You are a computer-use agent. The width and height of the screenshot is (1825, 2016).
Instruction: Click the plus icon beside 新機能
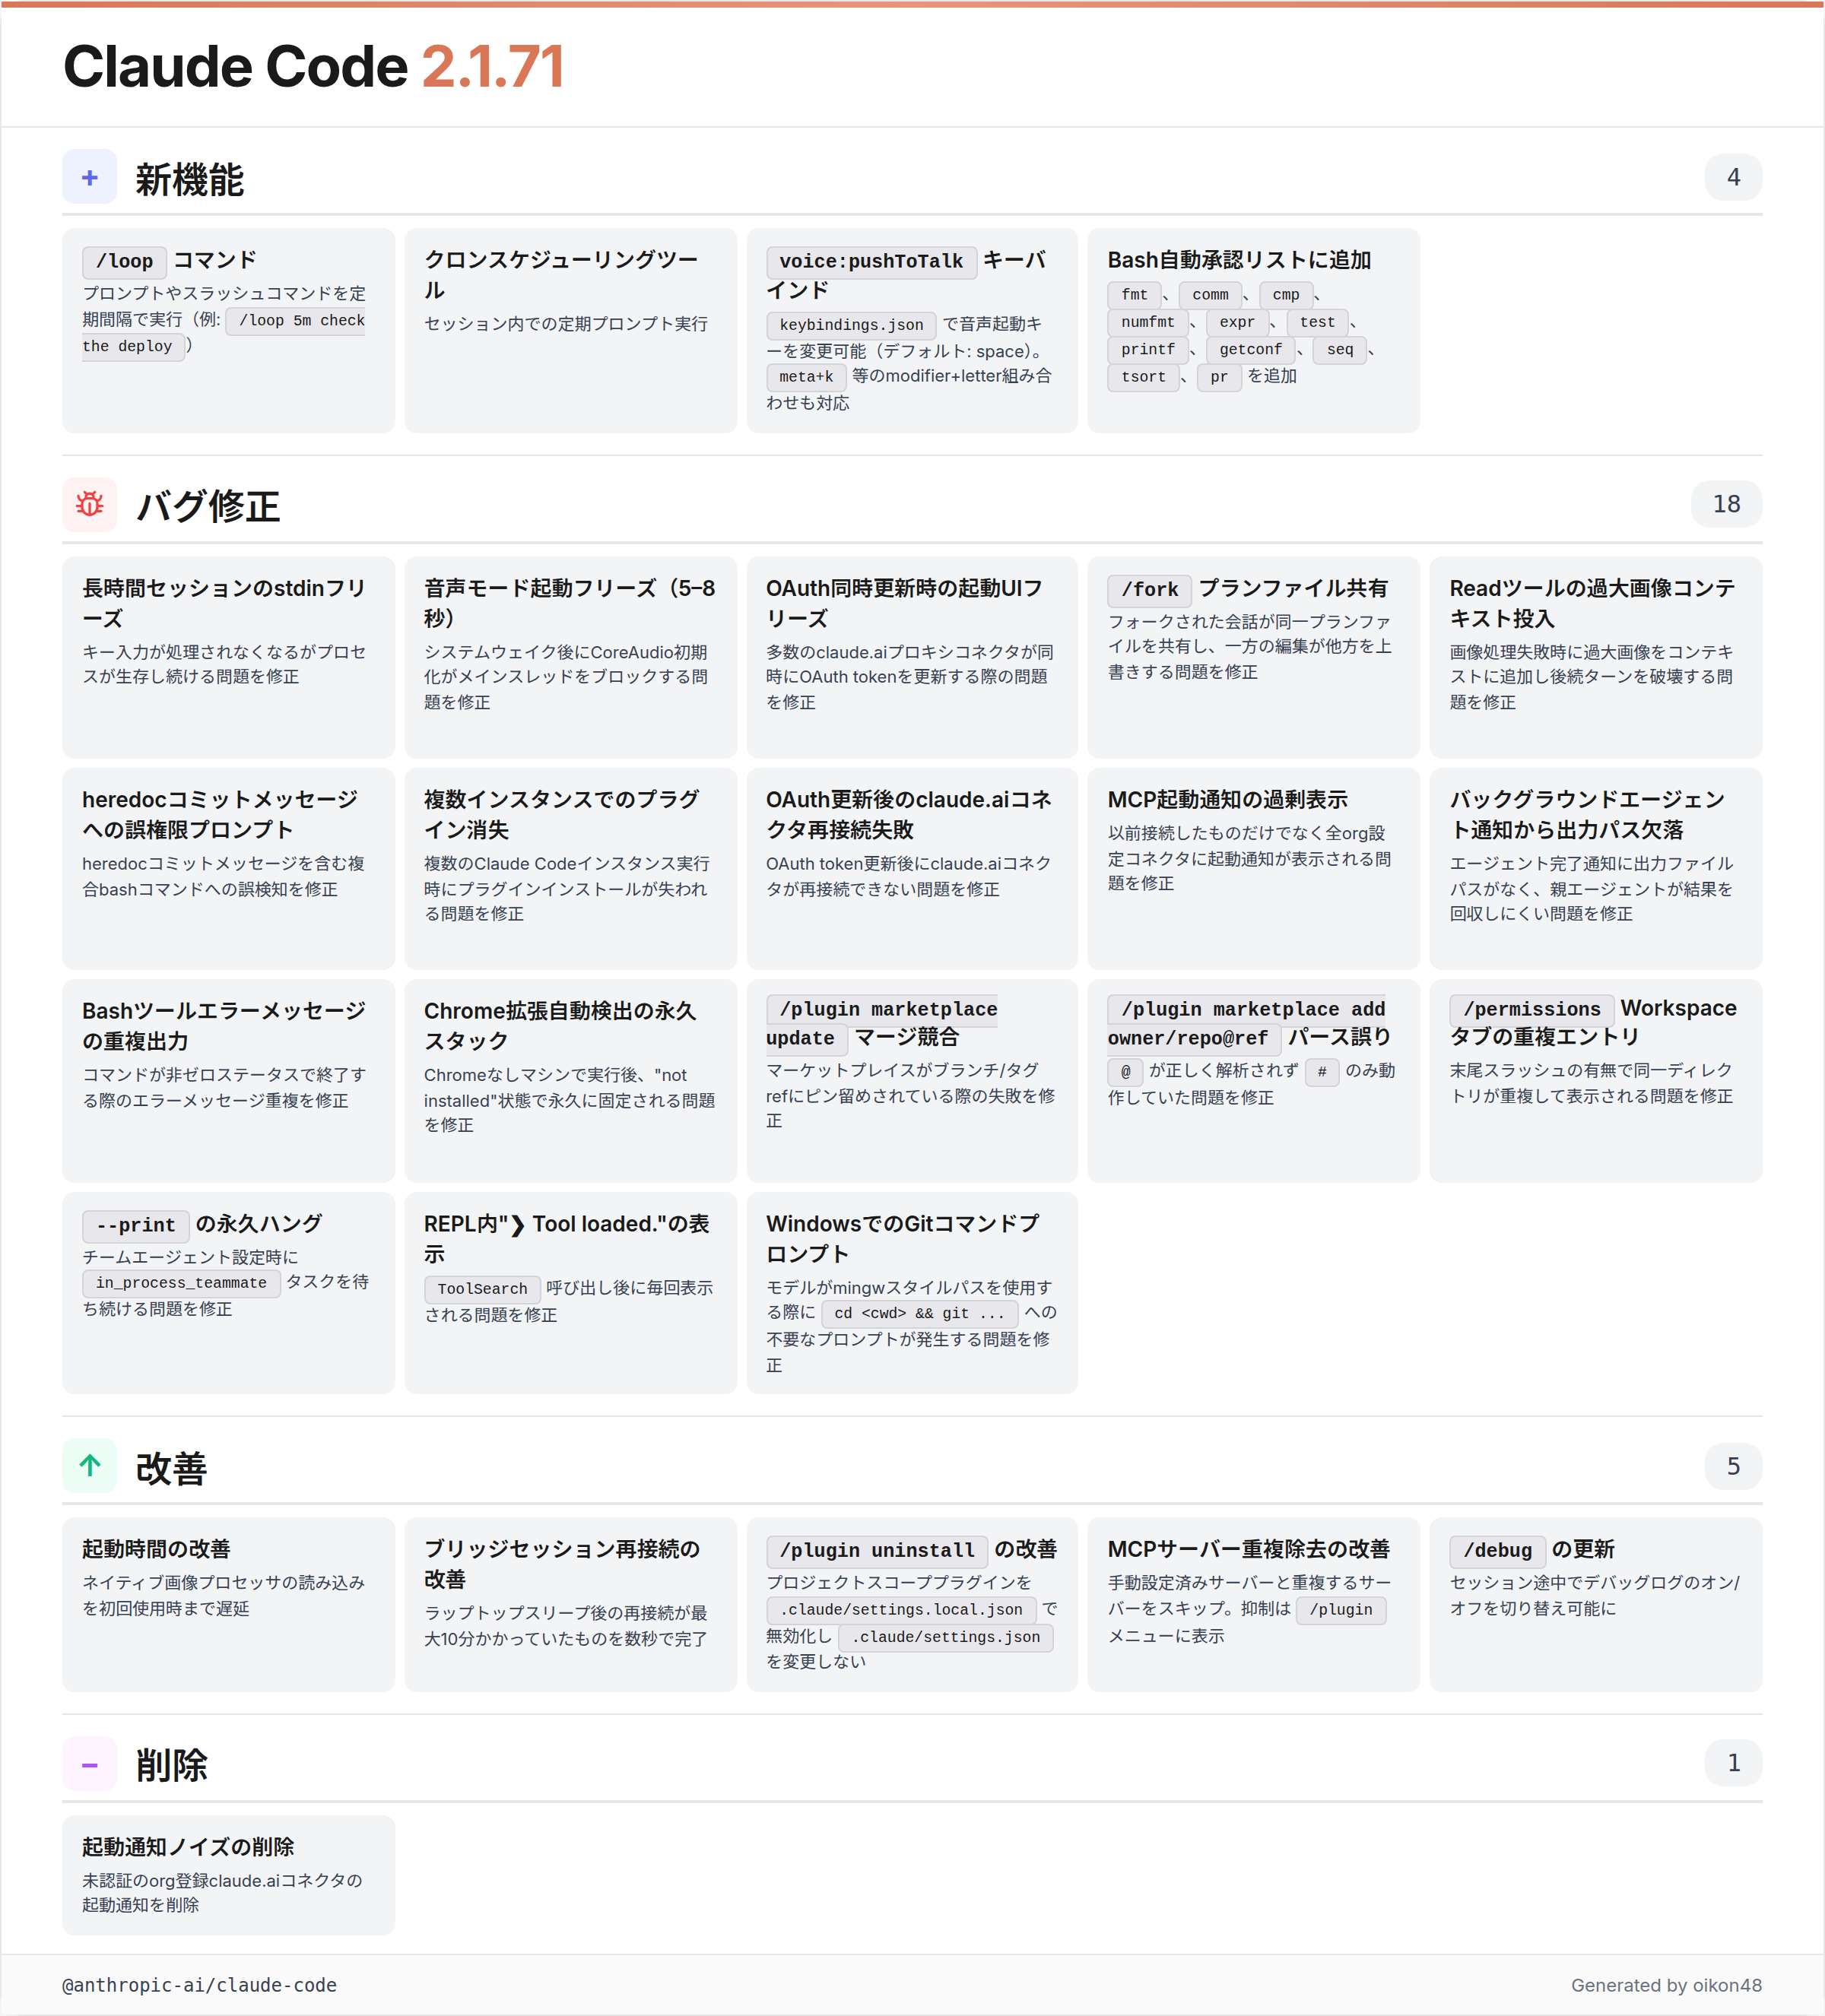pos(89,177)
